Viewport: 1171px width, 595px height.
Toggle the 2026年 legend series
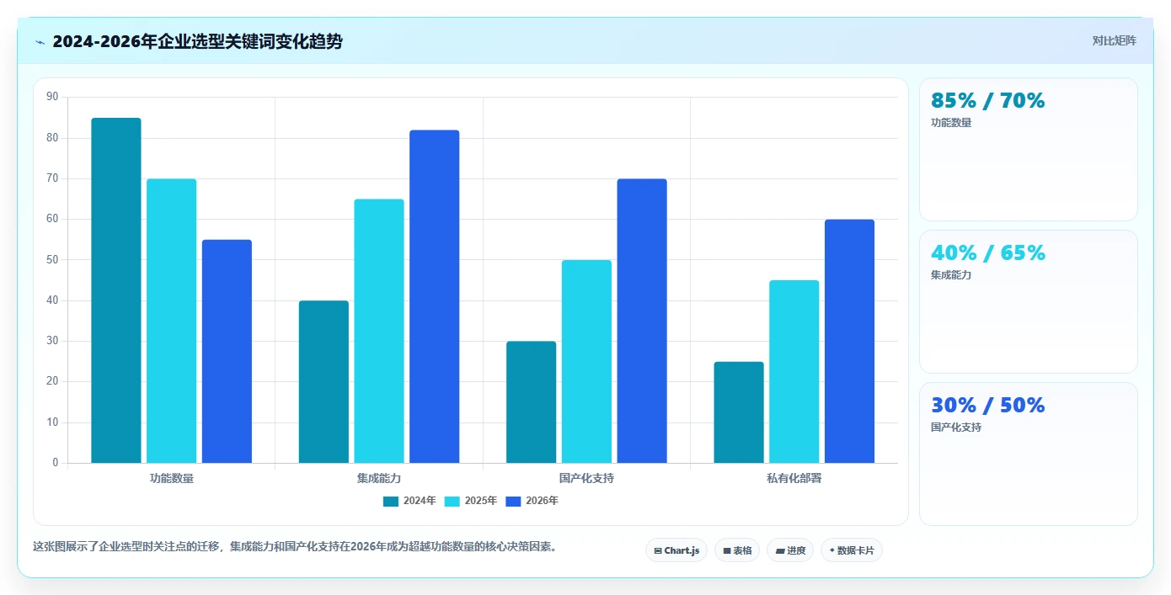532,501
